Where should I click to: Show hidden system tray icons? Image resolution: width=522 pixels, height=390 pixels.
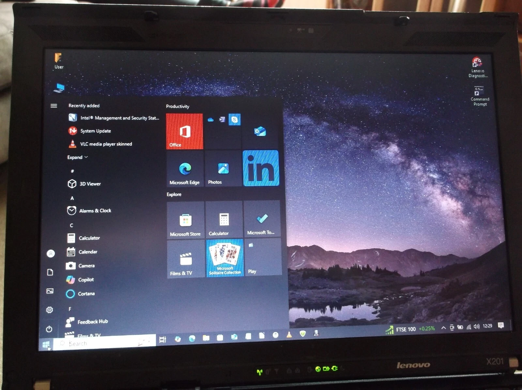point(443,328)
